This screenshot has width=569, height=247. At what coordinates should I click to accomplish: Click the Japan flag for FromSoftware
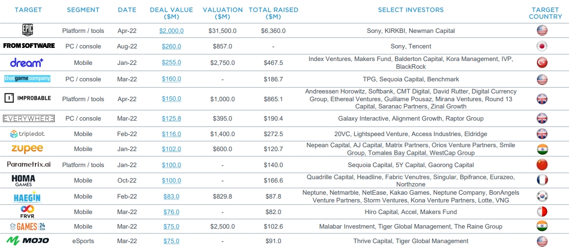coord(542,46)
